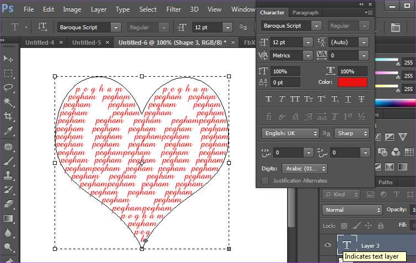Toggle lock transparent pixels icon
The height and width of the screenshot is (263, 416).
tap(343, 226)
